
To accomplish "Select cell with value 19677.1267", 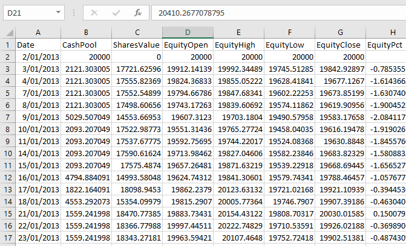I will (x=340, y=81).
